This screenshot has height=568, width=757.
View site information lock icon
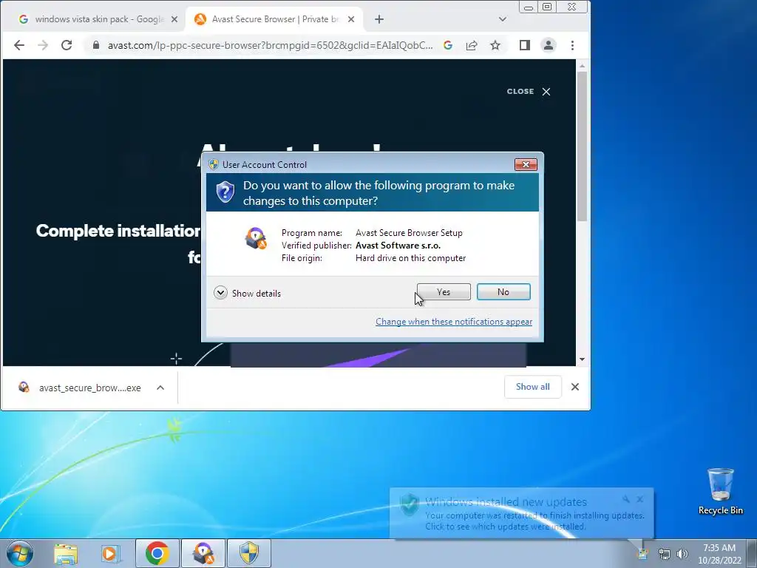[x=96, y=45]
